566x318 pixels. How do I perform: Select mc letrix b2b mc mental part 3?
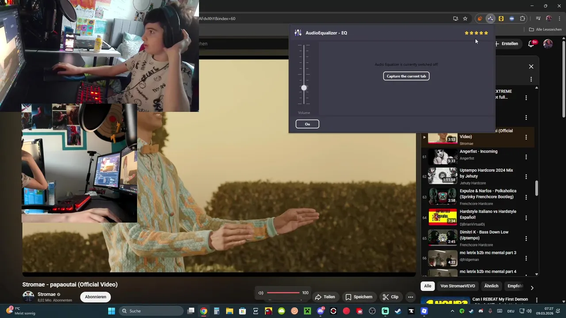488,253
